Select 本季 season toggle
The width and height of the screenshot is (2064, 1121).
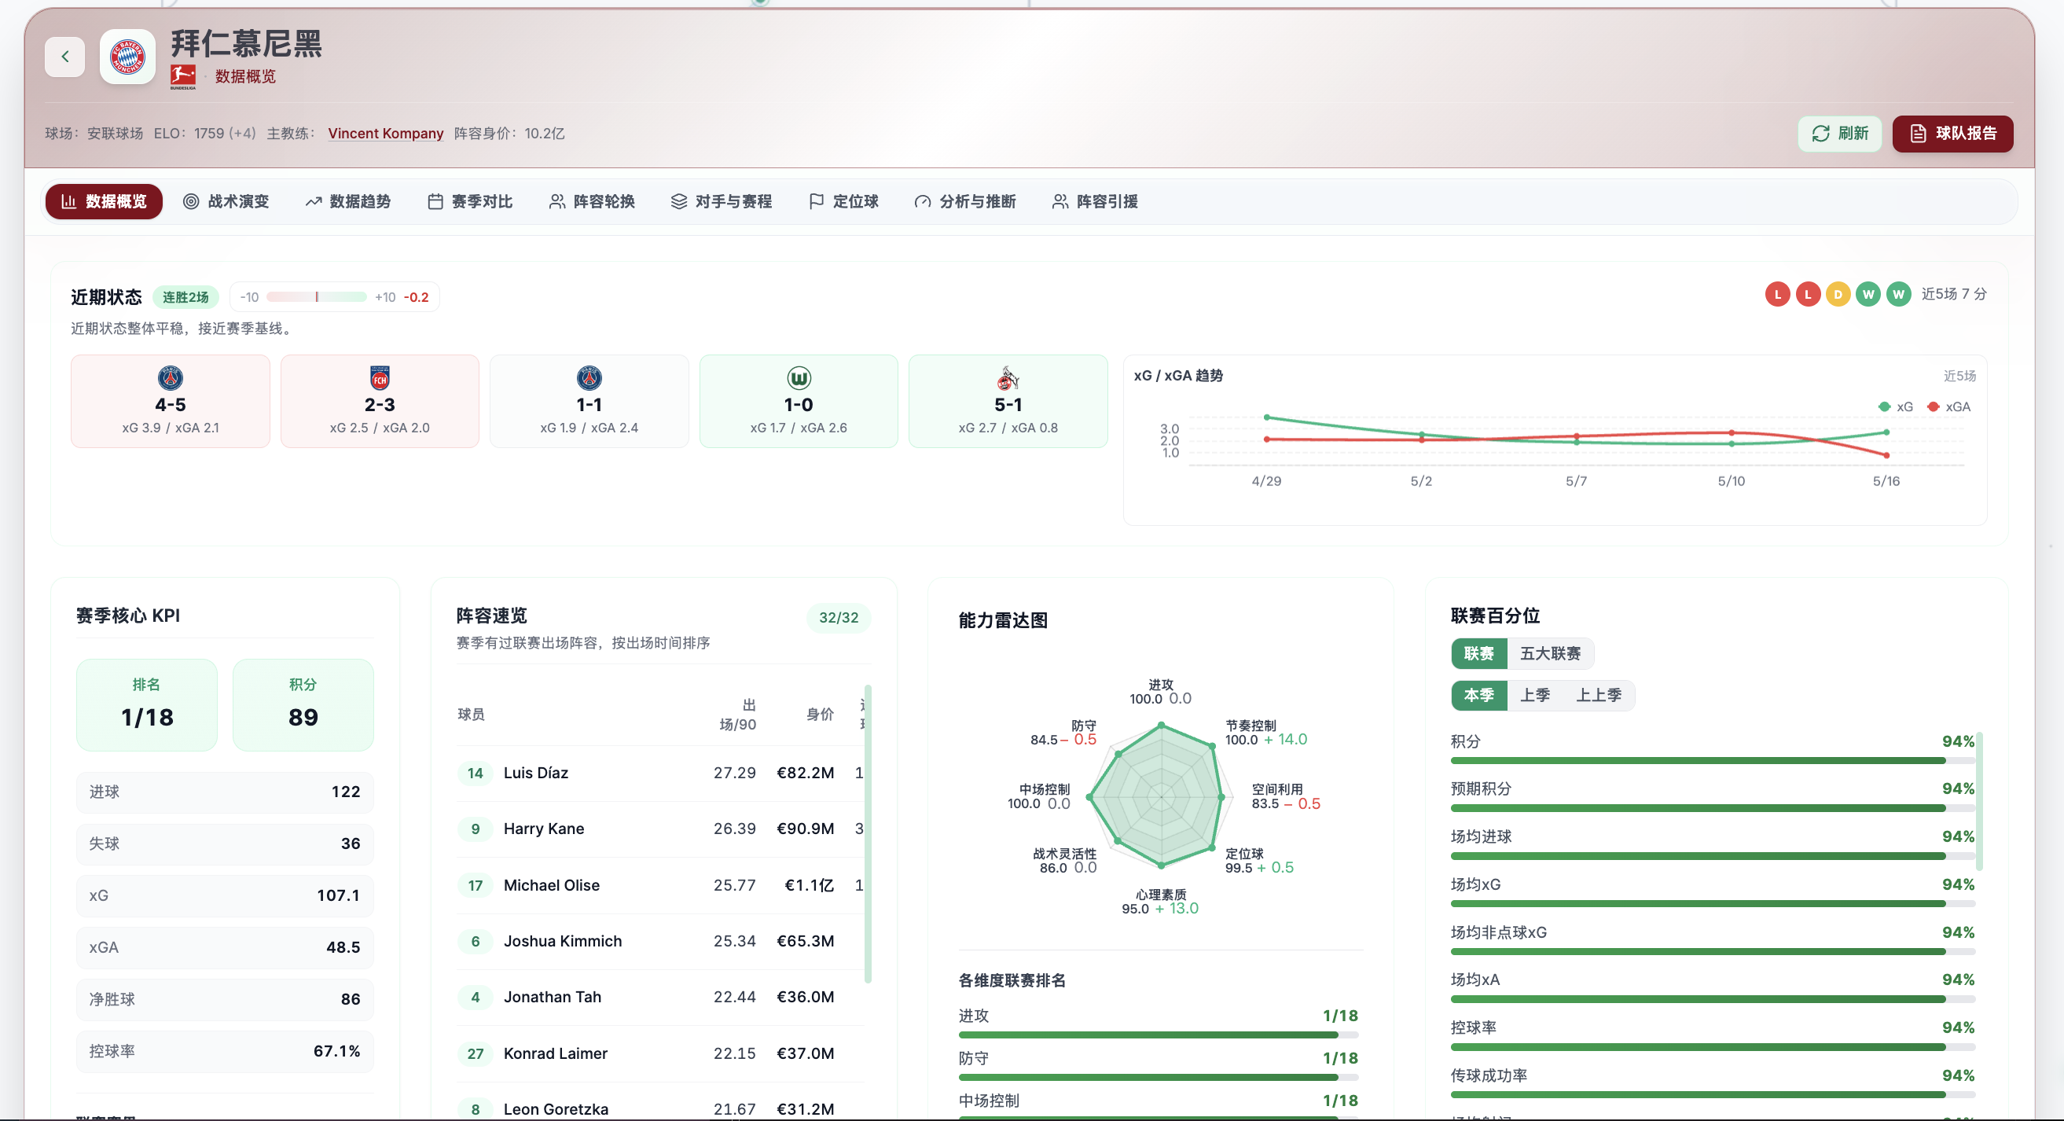(x=1479, y=695)
